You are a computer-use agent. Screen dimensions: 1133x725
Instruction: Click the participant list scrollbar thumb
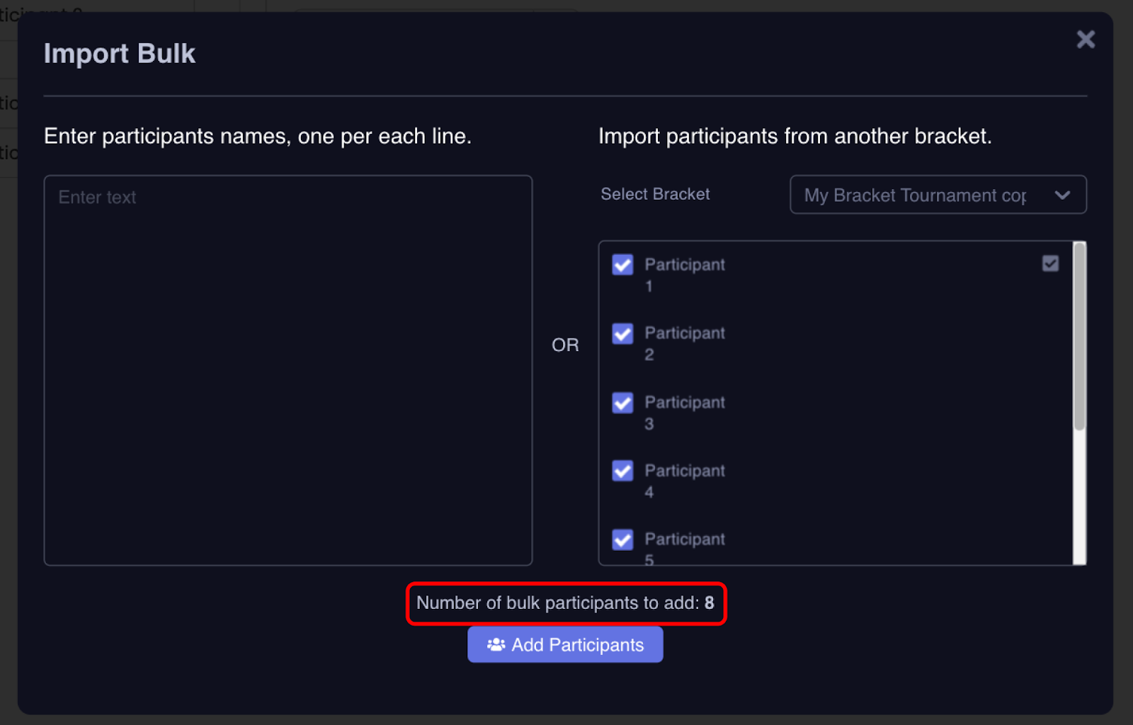(x=1079, y=336)
